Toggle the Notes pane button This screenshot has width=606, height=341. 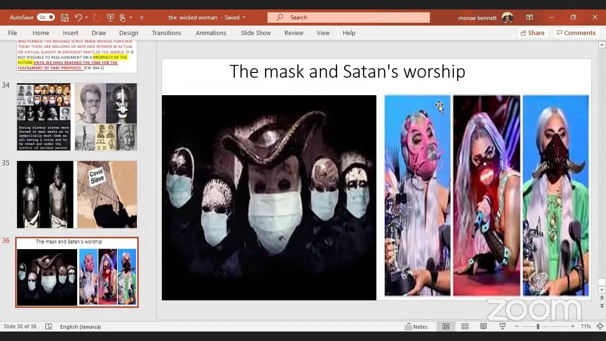click(416, 327)
